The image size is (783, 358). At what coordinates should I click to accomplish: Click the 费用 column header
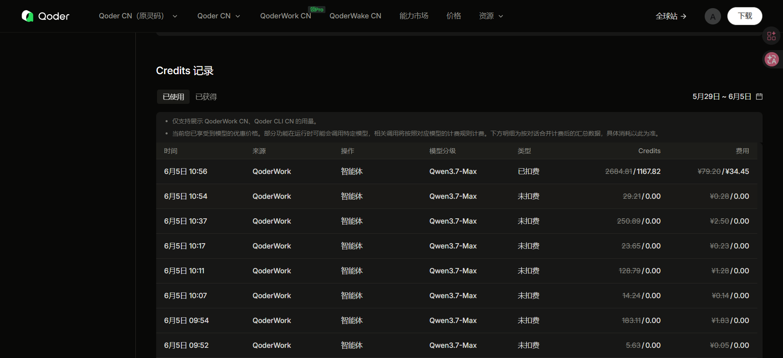click(742, 151)
